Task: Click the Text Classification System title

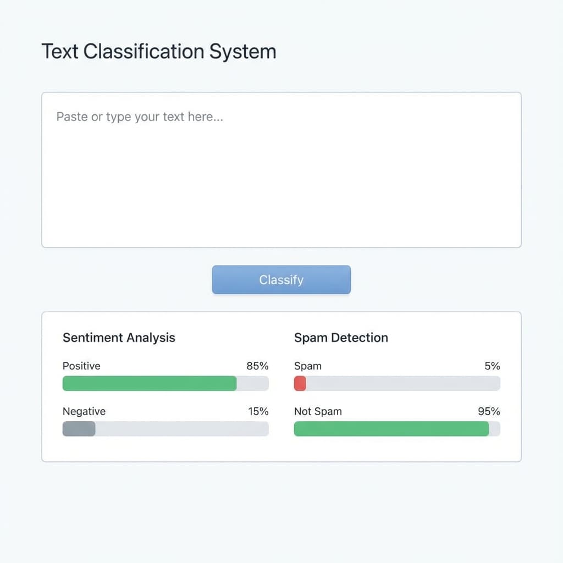Action: coord(158,52)
